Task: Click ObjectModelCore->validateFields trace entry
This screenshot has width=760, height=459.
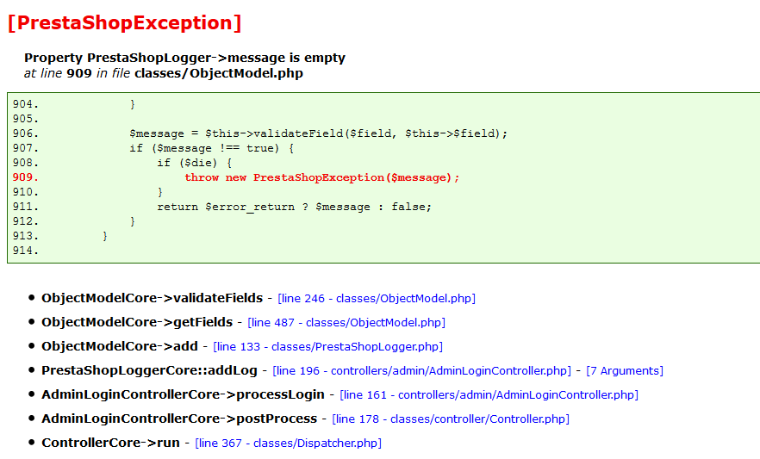Action: (153, 298)
